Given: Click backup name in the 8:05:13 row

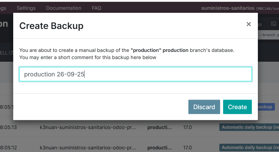Looking at the screenshot, I should 88,127.
